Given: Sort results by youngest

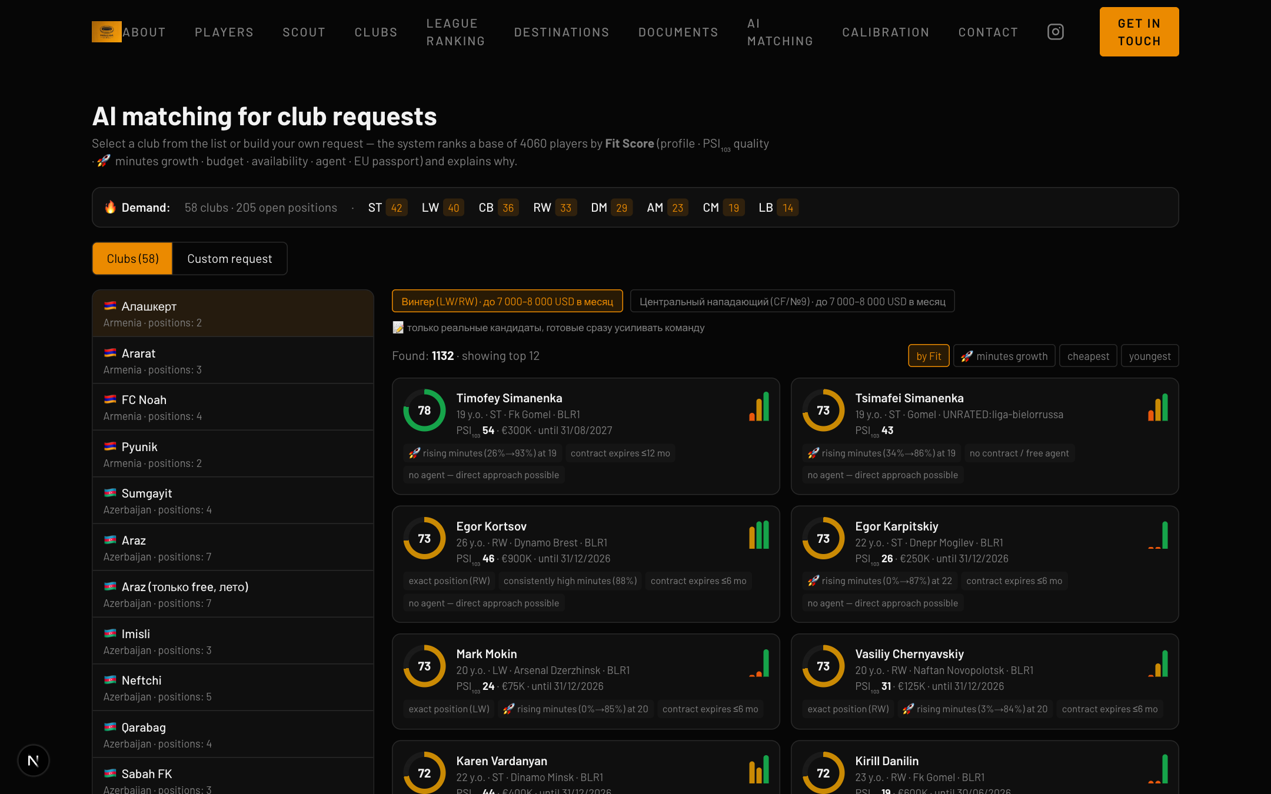Looking at the screenshot, I should [x=1150, y=356].
